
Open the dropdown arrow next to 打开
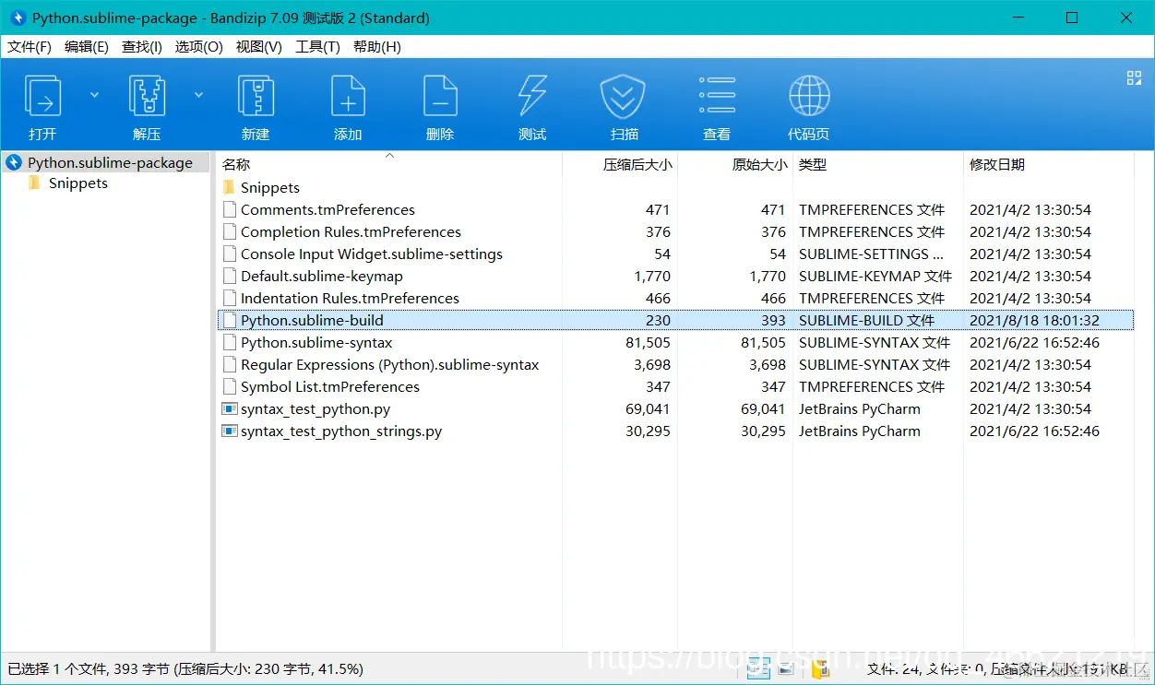(94, 94)
